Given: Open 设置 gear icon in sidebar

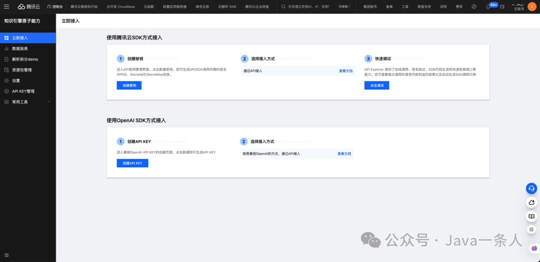Looking at the screenshot, I should tap(6, 80).
